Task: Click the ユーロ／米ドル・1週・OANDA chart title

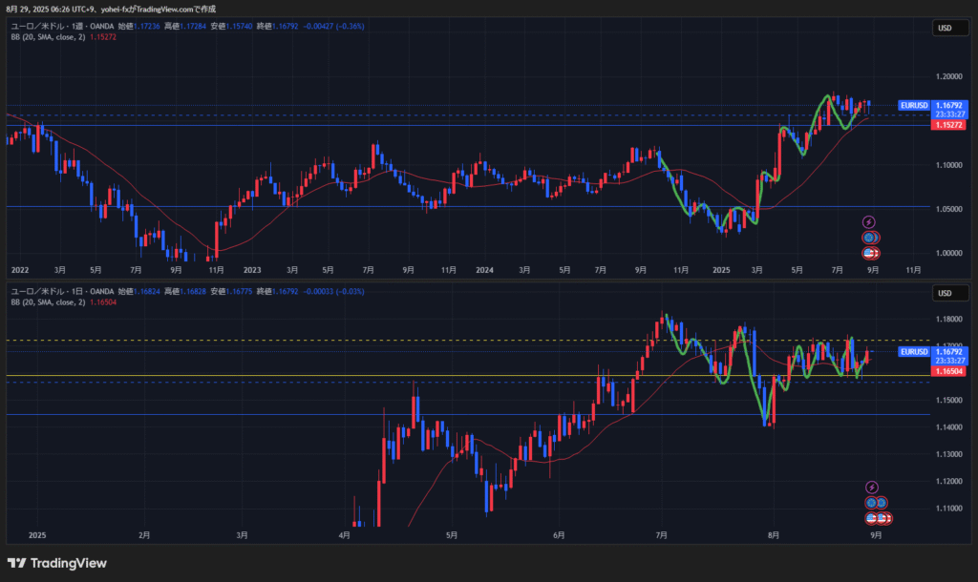Action: [x=62, y=26]
